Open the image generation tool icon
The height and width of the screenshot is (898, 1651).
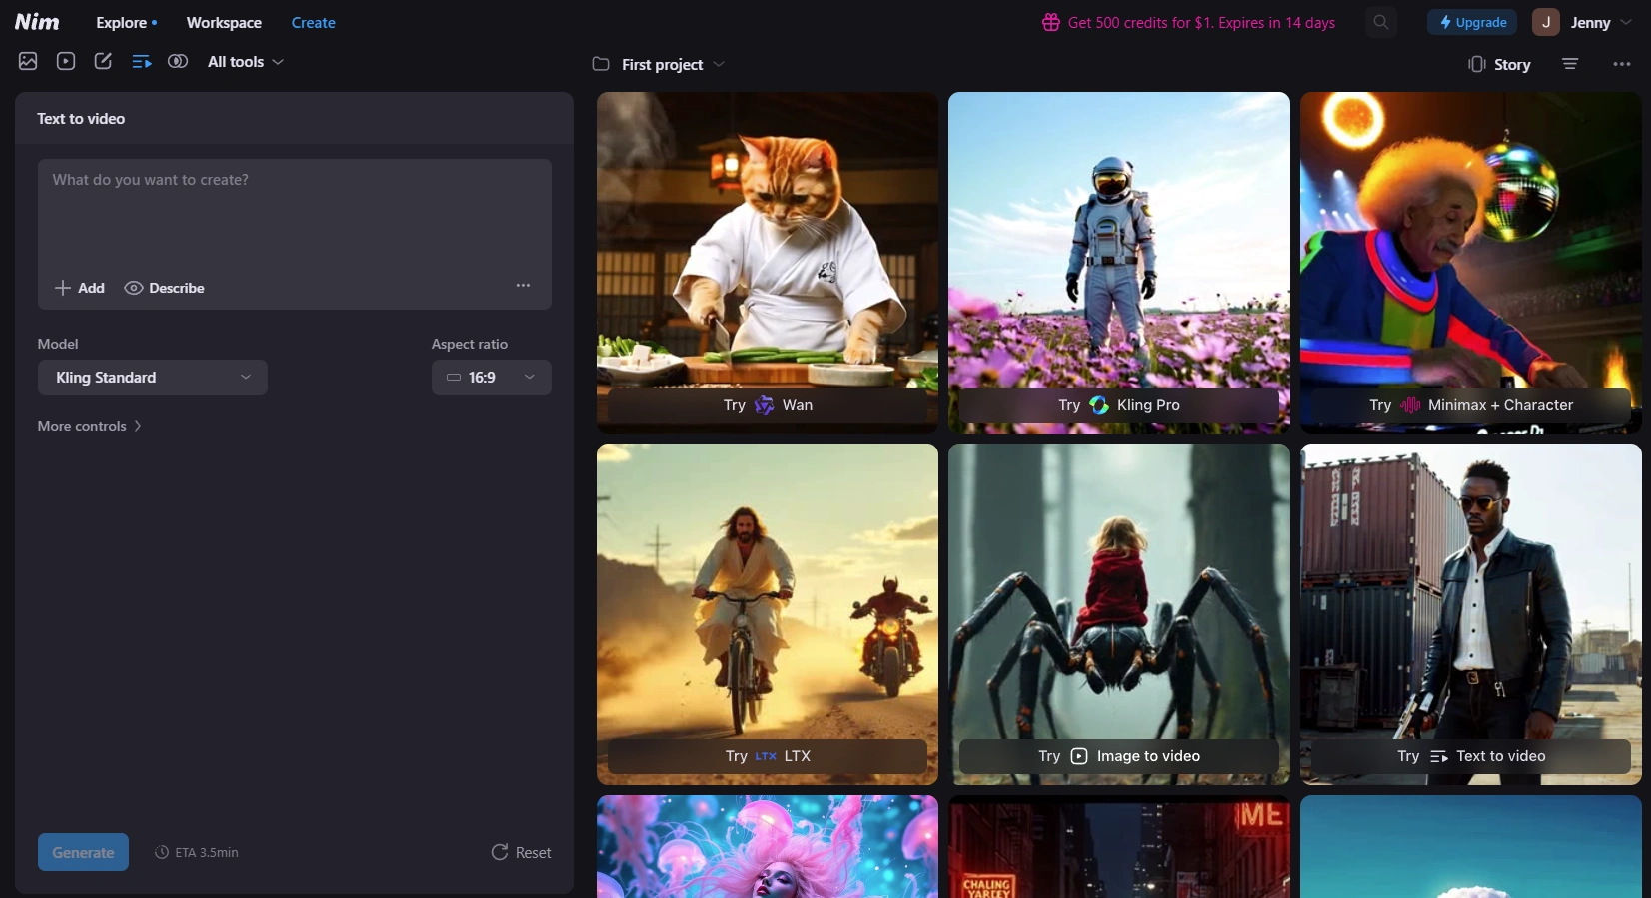pos(28,62)
